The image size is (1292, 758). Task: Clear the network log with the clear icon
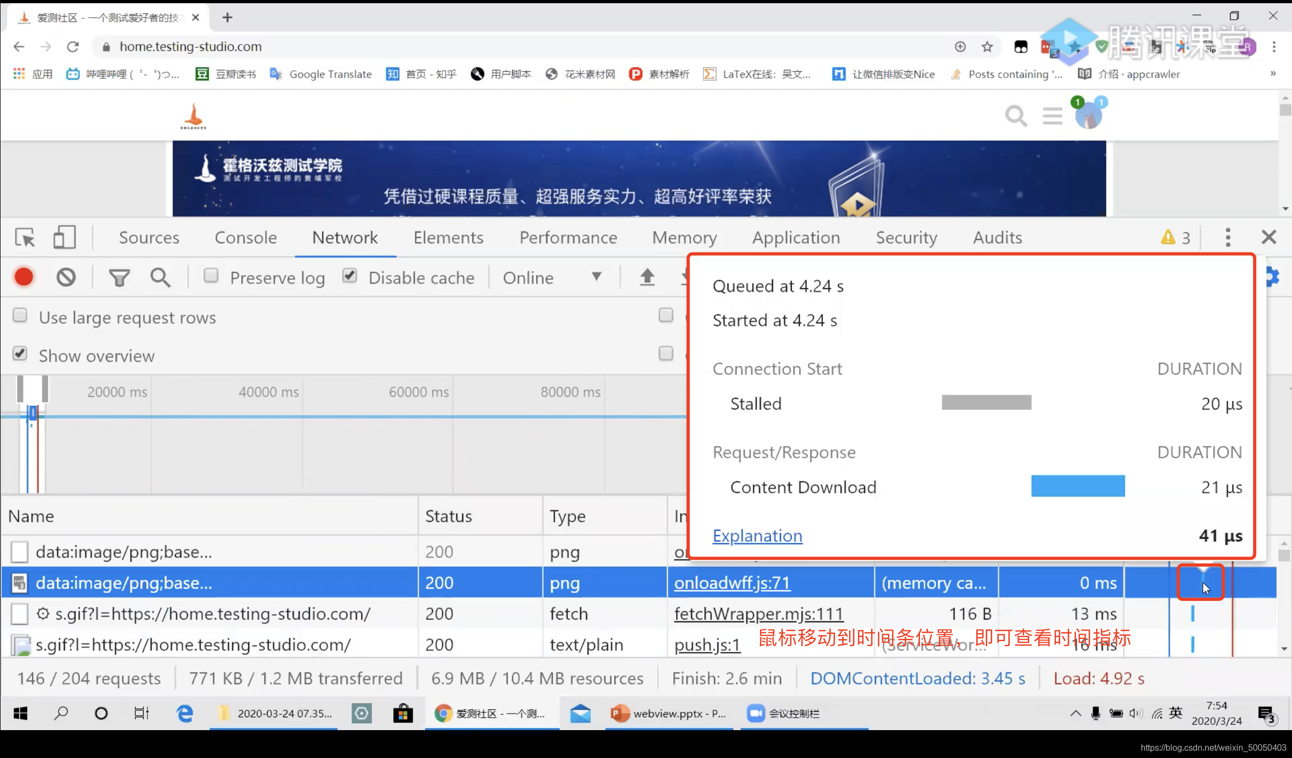point(66,277)
